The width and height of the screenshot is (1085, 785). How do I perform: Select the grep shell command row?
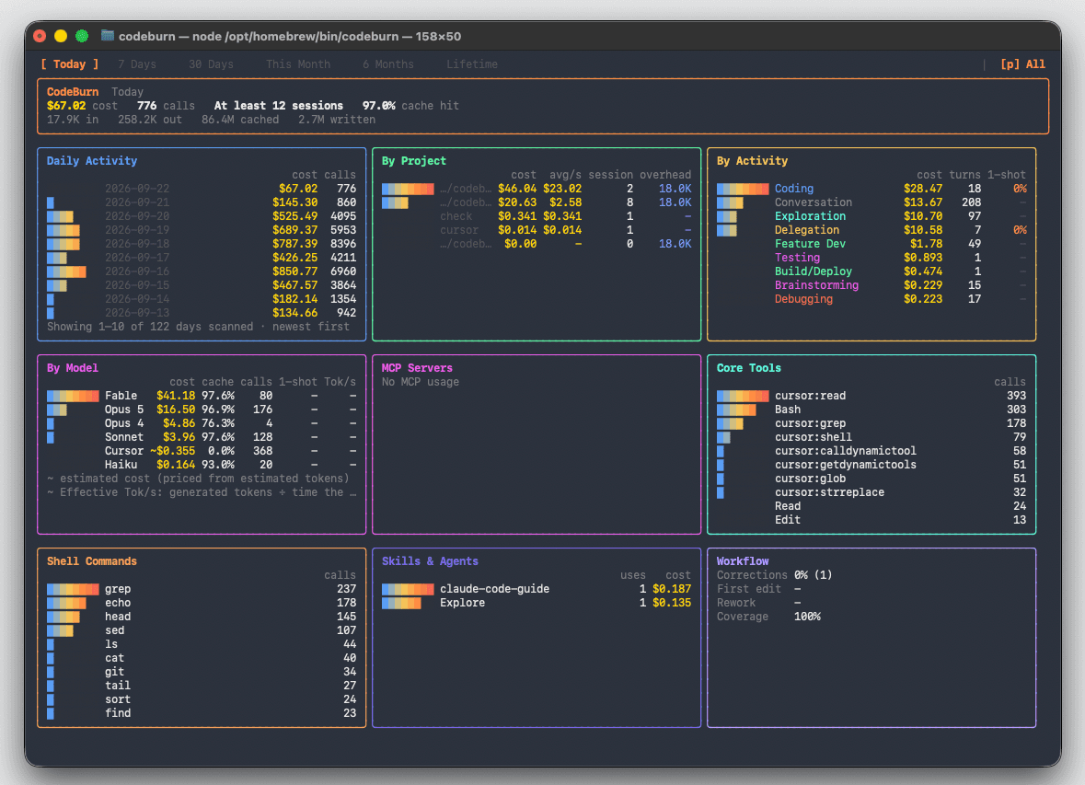202,589
